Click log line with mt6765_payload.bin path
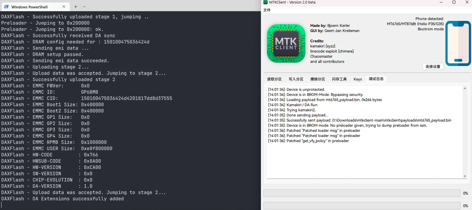Screen dimensions: 472x210 click(x=360, y=120)
